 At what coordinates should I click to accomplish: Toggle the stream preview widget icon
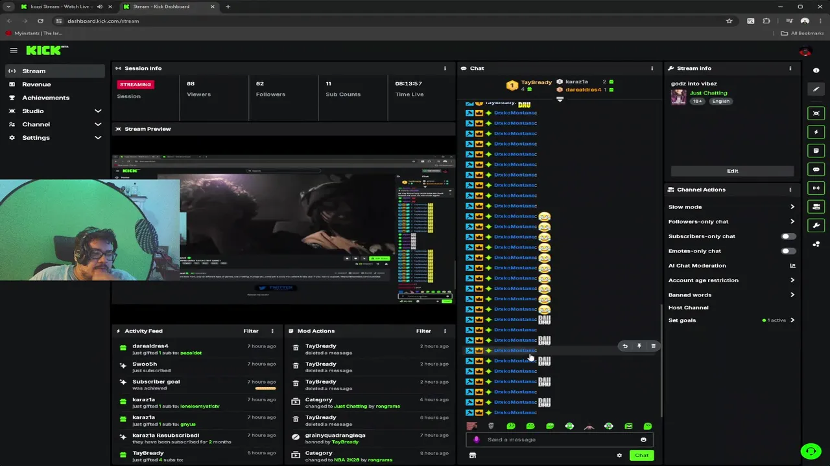click(816, 113)
